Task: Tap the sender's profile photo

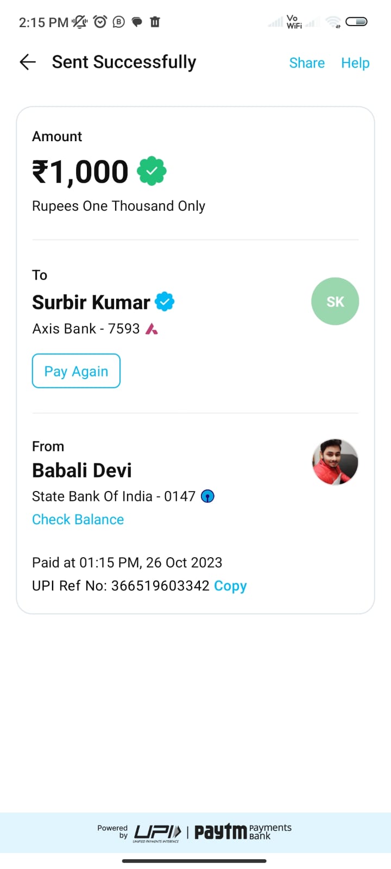Action: (335, 462)
